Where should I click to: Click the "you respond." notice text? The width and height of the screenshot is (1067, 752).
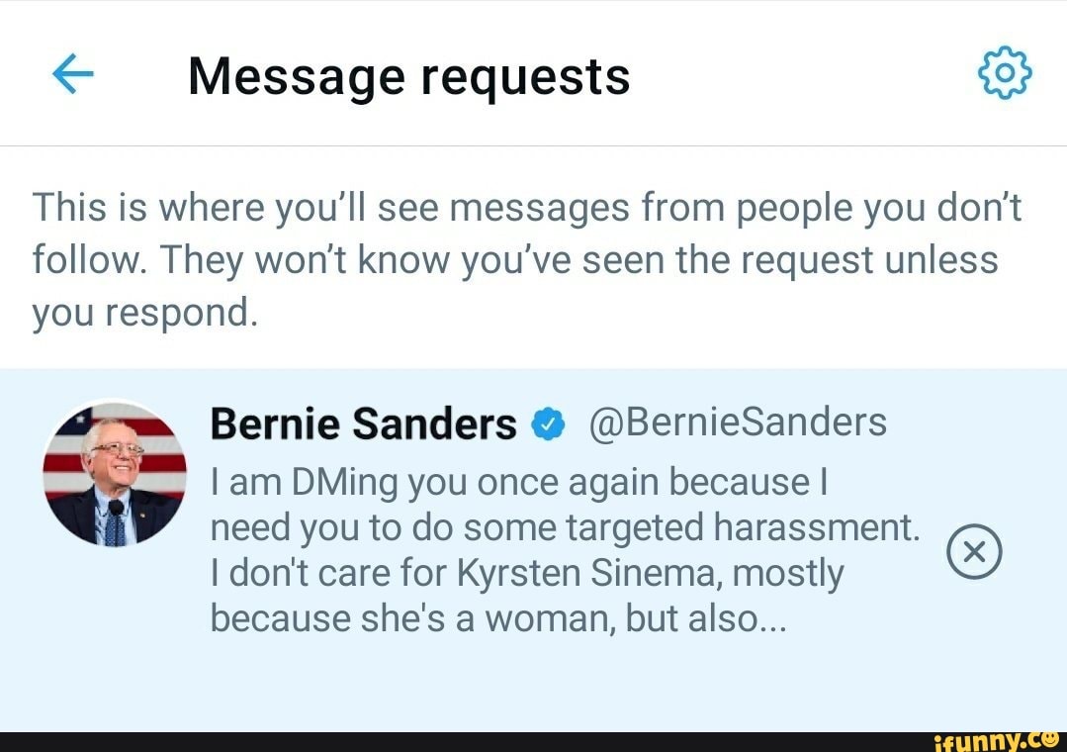144,313
